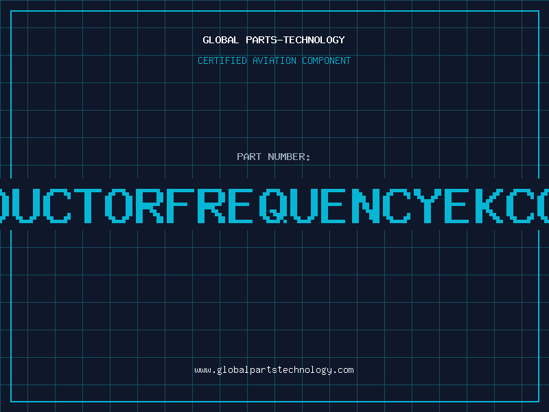Viewport: 549px width, 412px height.
Task: Click the large part number text banner
Action: [x=274, y=205]
